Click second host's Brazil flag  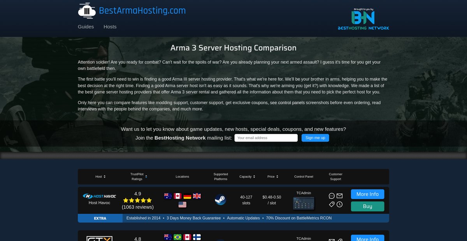[177, 237]
